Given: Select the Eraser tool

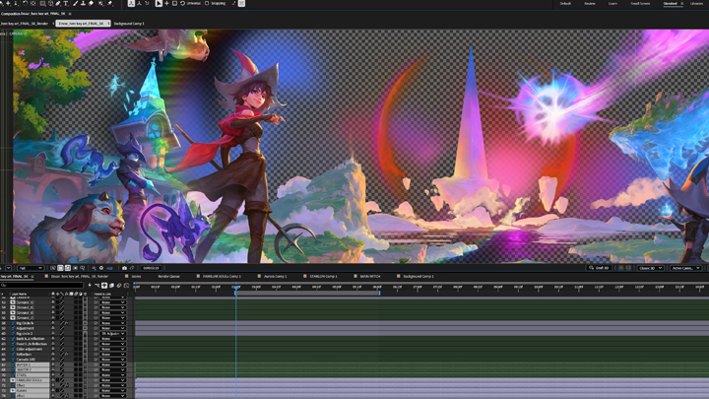Looking at the screenshot, I should (x=91, y=3).
